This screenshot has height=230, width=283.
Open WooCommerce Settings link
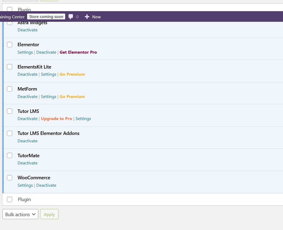[25, 185]
